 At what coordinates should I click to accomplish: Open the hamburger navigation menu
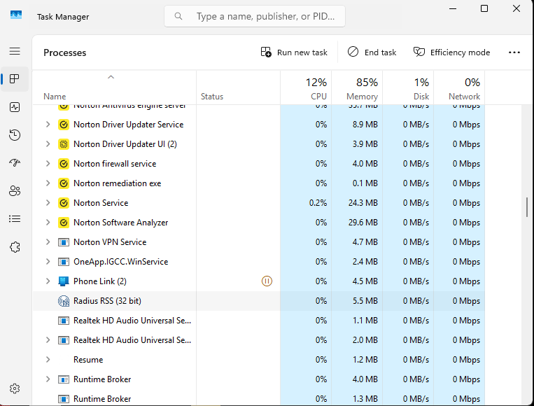tap(15, 51)
